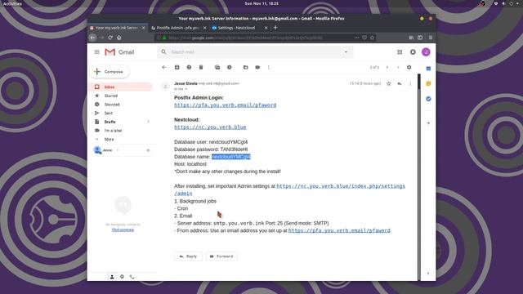Viewport: 523px width, 294px height.
Task: Open the https://nc.you.verb.blue link
Action: 210,127
